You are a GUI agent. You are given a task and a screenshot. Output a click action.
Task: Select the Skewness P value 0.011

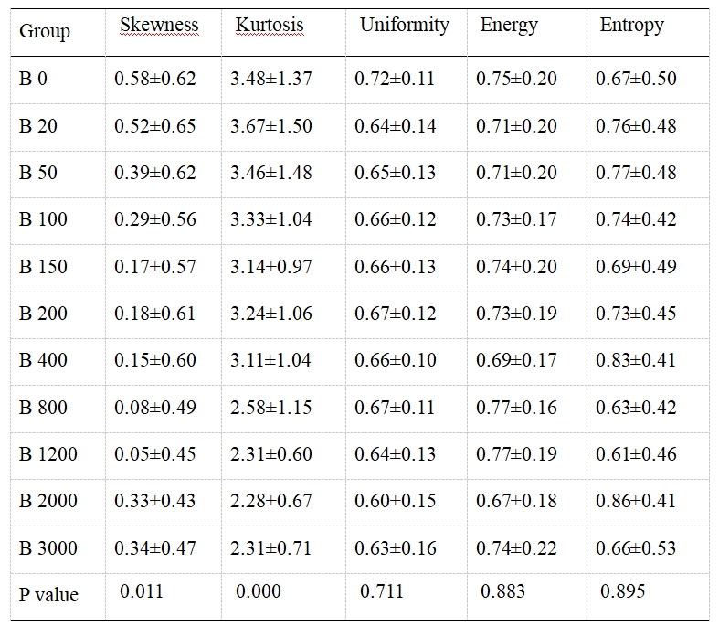(142, 591)
